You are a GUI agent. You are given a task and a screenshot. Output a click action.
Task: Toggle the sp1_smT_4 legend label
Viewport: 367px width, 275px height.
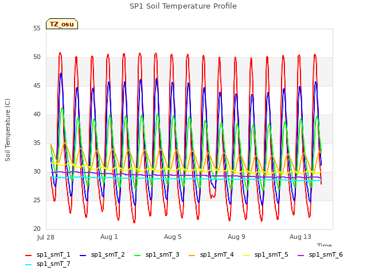tap(217, 254)
